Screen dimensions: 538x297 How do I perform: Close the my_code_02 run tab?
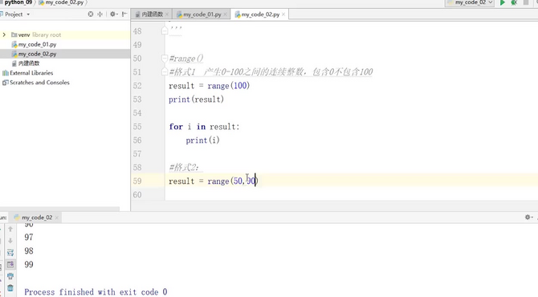[x=57, y=218]
